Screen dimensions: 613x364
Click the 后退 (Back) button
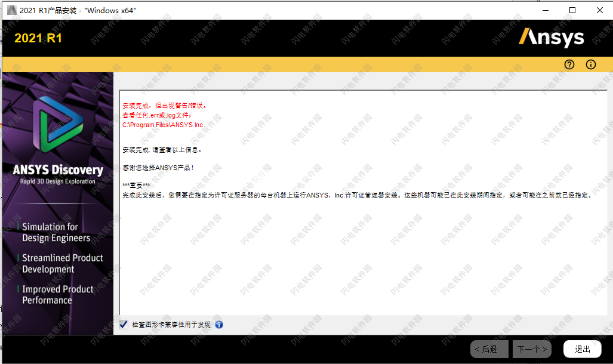coord(489,349)
